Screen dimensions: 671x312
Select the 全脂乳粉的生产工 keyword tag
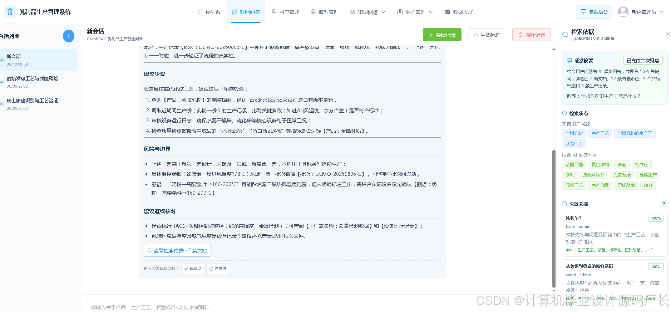point(635,133)
